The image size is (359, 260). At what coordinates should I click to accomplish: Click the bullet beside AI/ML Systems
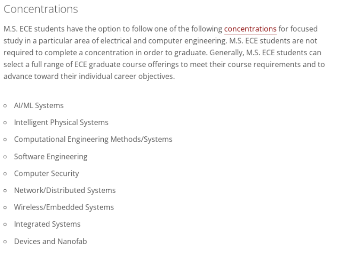tap(5, 106)
